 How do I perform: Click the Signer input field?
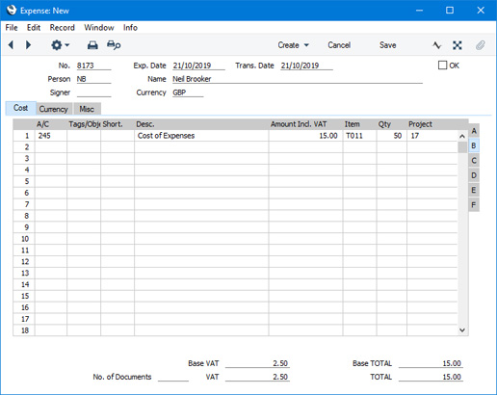(x=93, y=92)
